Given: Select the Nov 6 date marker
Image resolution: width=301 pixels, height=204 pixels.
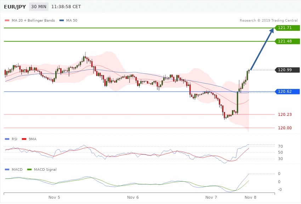Looking at the screenshot, I should point(133,197).
